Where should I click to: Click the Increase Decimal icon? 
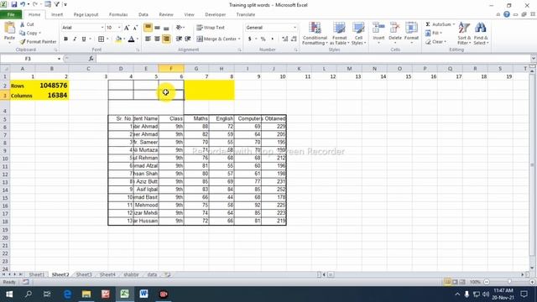(285, 39)
